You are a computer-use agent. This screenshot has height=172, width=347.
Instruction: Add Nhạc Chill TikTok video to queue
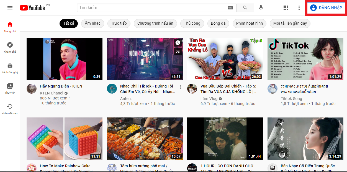[178, 52]
